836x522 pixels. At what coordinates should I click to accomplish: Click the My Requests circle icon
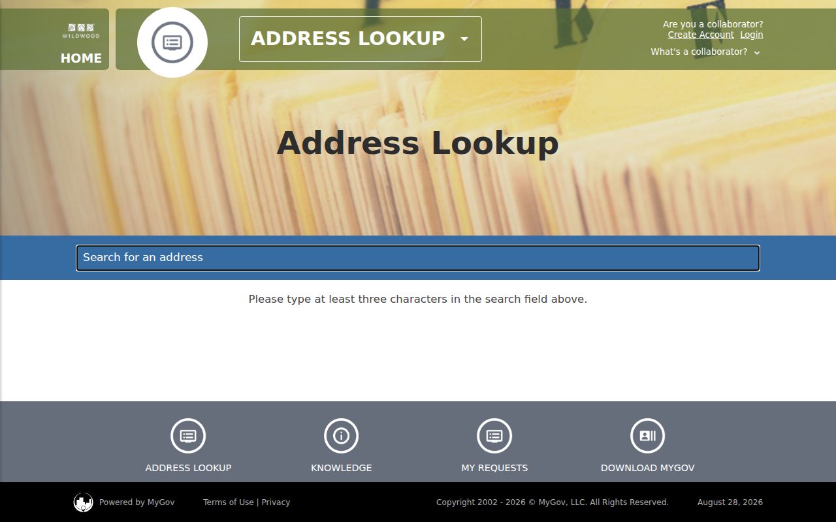click(494, 436)
